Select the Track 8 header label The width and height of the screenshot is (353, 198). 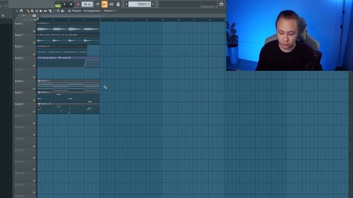click(x=19, y=104)
